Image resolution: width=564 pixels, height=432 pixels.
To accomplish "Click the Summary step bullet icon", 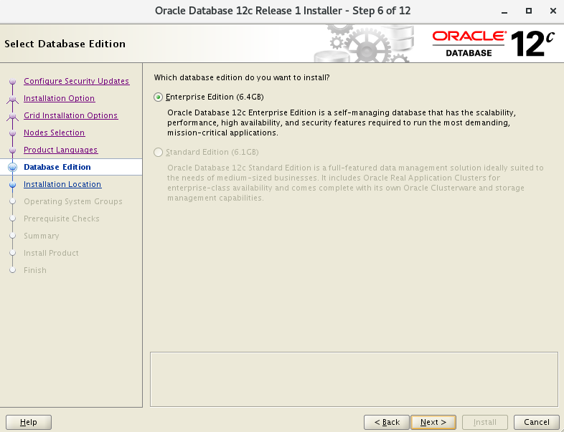I will point(13,236).
